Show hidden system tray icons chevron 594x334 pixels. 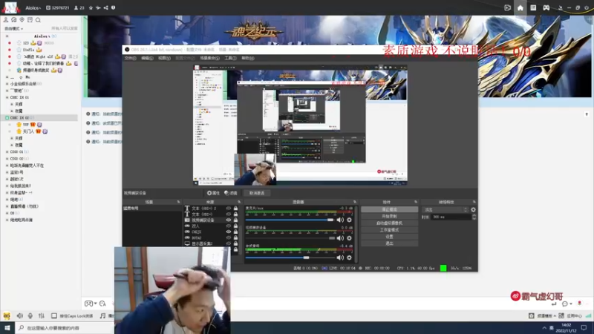click(544, 328)
